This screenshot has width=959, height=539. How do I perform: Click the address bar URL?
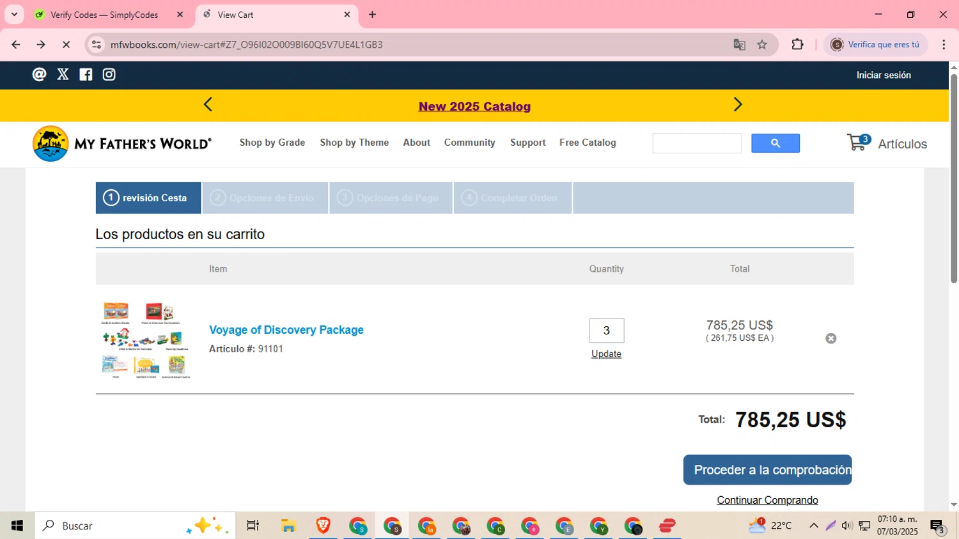point(246,45)
